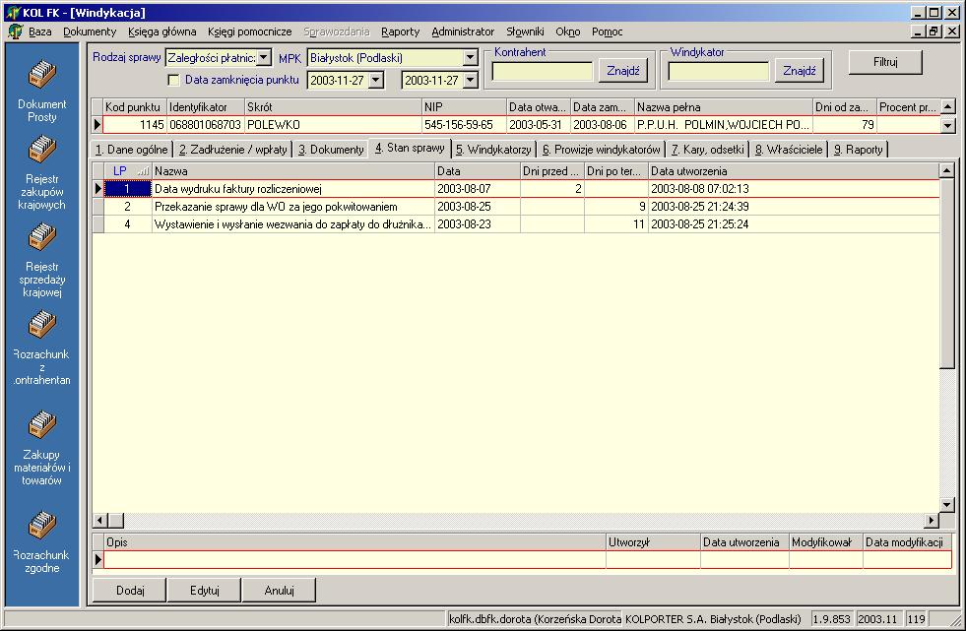Click the Data utworzenia header in the status grid
The image size is (966, 631).
(794, 171)
